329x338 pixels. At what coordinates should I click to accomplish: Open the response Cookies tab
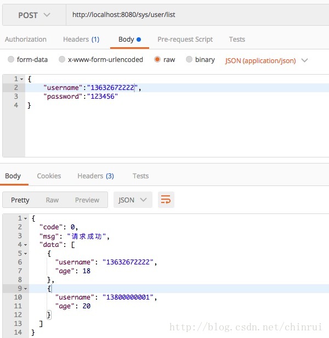[x=49, y=176]
